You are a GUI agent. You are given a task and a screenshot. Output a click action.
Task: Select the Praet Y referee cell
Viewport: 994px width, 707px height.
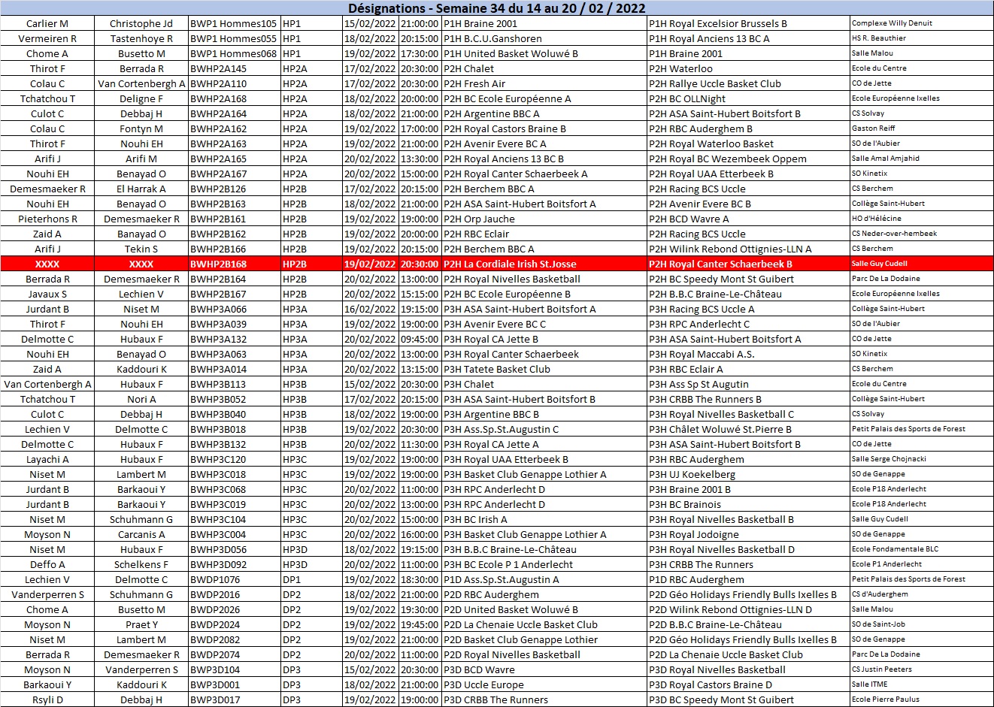pos(141,624)
